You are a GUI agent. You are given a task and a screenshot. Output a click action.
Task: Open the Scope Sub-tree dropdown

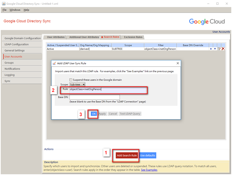pyautogui.click(x=77, y=85)
